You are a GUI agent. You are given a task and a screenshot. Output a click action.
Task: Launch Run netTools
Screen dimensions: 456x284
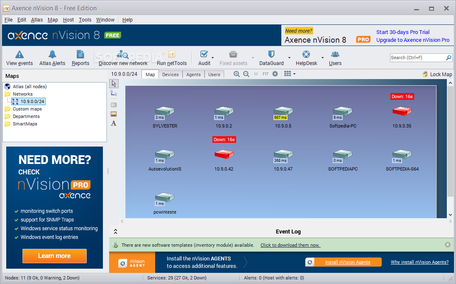coord(172,58)
